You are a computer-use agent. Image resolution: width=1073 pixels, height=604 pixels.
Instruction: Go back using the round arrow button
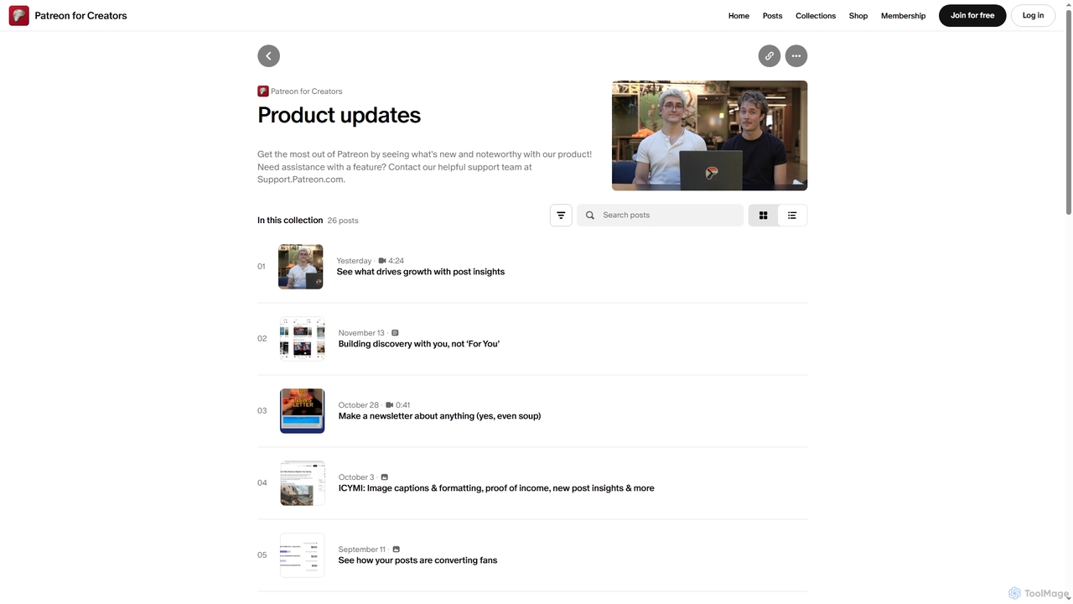tap(268, 56)
